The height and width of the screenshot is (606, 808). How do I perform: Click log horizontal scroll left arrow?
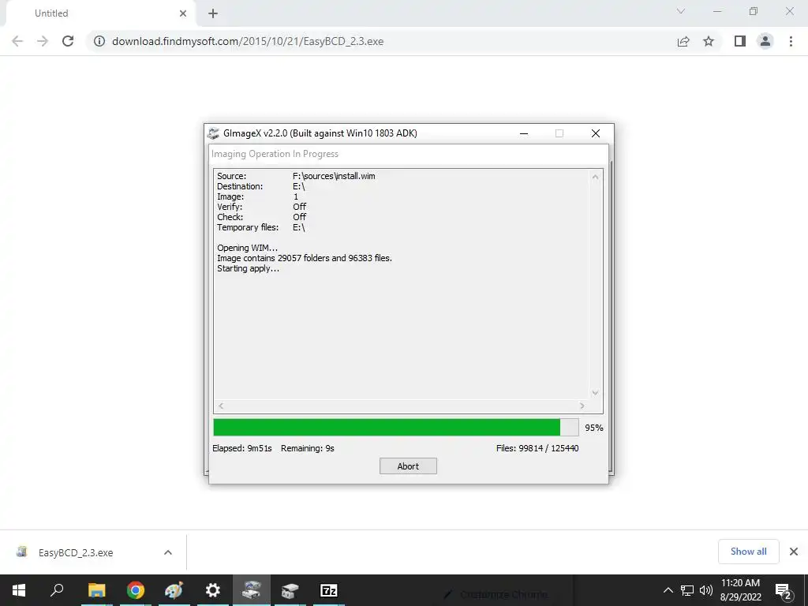[x=221, y=406]
